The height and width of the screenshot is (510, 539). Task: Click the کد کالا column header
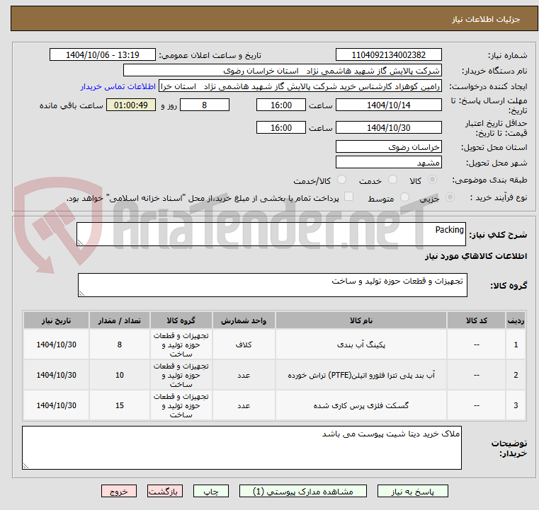476,320
